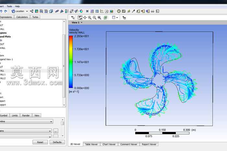Insert a Coordinate Frame

click(62, 11)
